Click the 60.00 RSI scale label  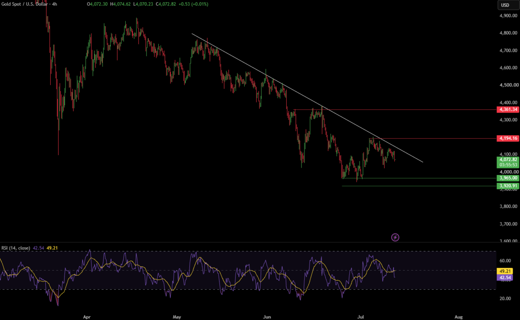[505, 261]
